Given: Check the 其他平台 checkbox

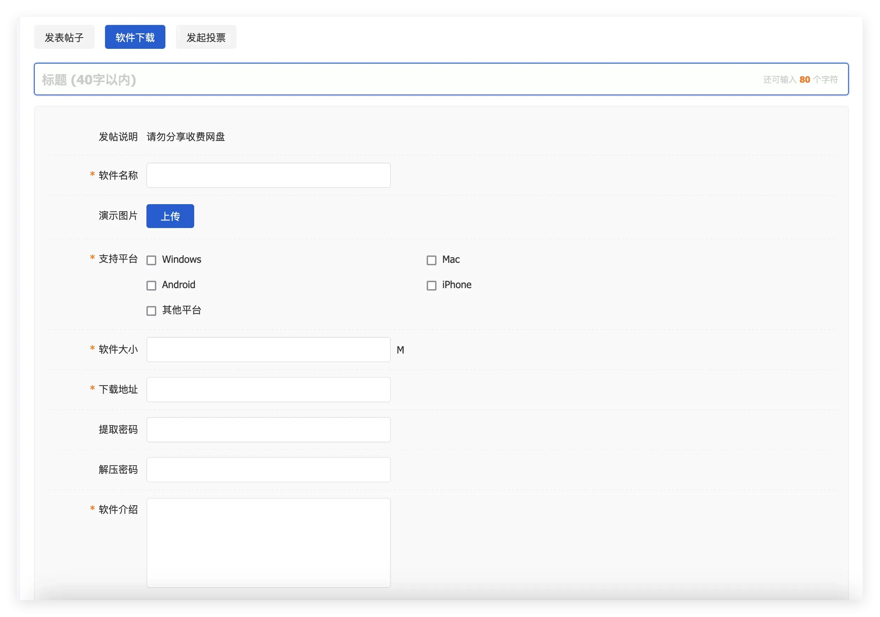Looking at the screenshot, I should (x=151, y=311).
